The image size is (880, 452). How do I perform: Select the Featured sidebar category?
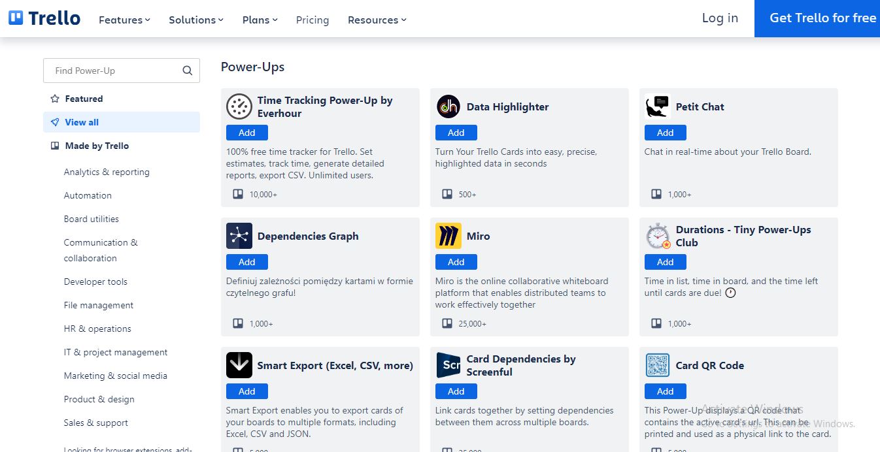click(x=84, y=99)
